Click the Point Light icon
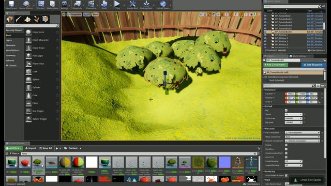This screenshot has width=331, height=186. click(28, 56)
